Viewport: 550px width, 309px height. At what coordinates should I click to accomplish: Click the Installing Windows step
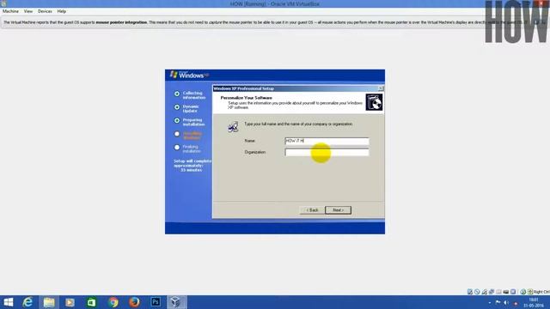pos(188,136)
